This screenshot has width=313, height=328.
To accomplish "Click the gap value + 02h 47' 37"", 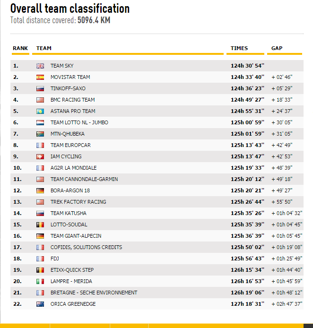I will 287,304.
